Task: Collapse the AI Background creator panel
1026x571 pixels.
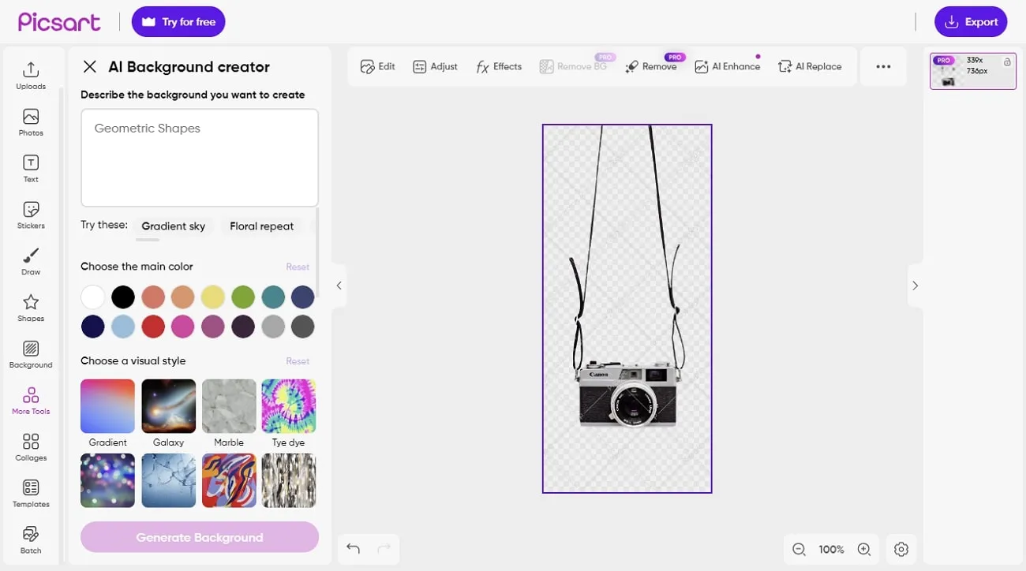Action: coord(89,66)
